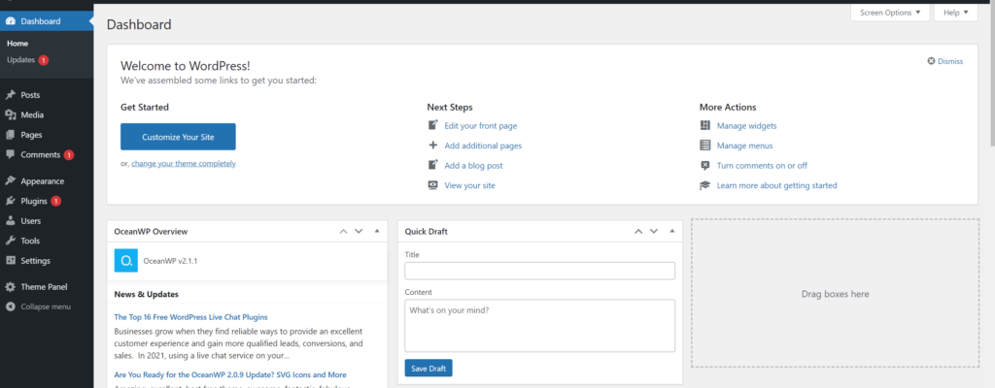
Task: Open Manage menus link
Action: 745,145
